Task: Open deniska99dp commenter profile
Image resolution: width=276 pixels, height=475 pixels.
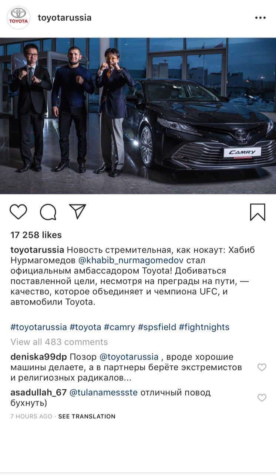Action: pos(39,357)
